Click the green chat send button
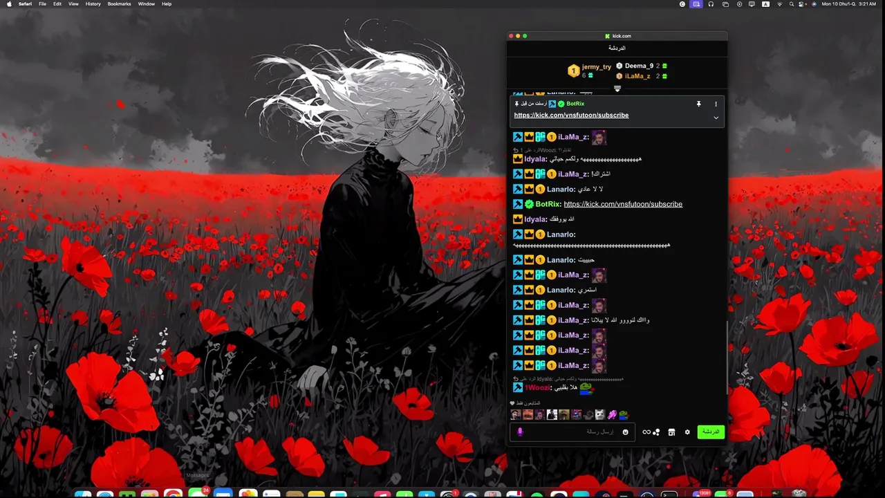The width and height of the screenshot is (885, 498). point(711,432)
